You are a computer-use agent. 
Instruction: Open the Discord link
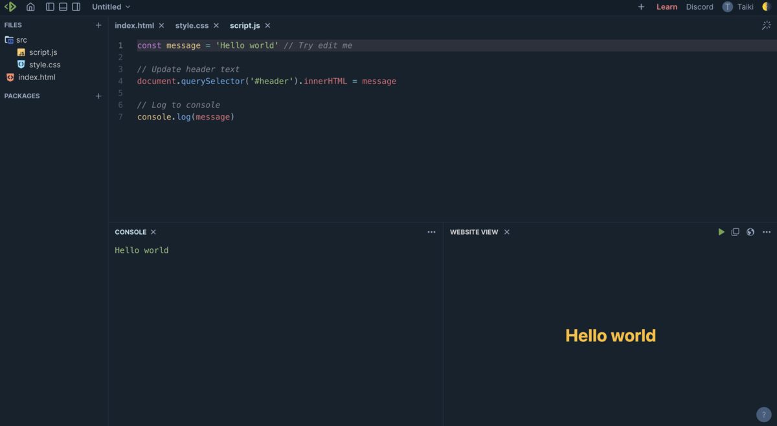(699, 6)
